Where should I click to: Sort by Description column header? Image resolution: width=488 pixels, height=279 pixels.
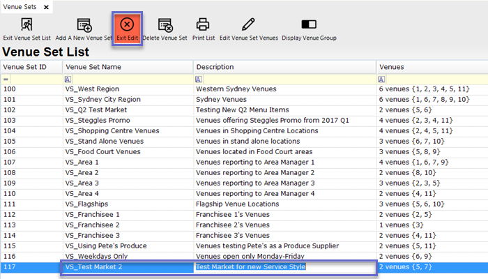284,67
